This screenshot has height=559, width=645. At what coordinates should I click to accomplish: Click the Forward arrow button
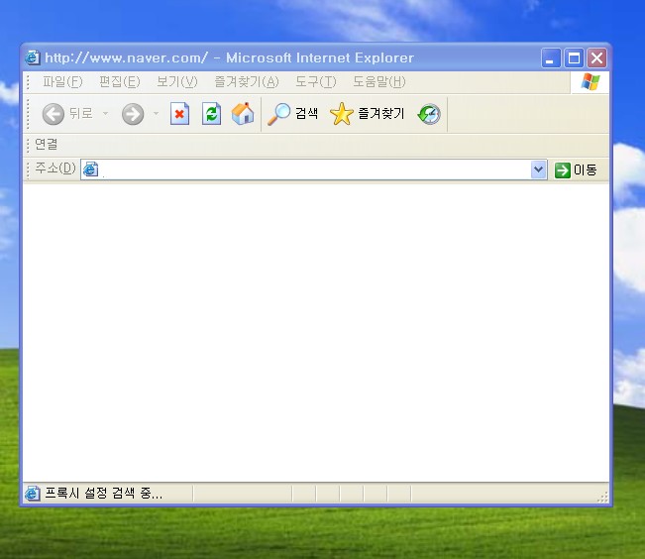(x=133, y=114)
